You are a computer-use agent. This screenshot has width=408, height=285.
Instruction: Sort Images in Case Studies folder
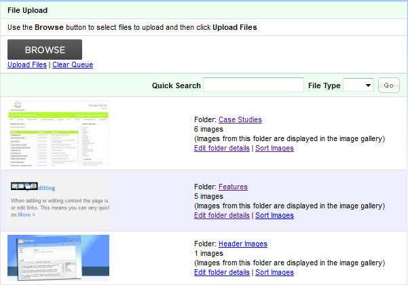coord(274,148)
